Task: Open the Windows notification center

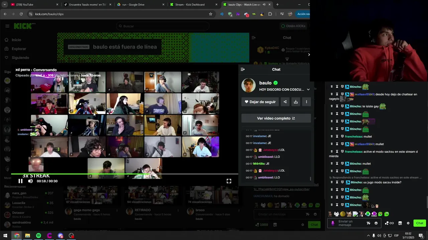Action: coord(421,236)
